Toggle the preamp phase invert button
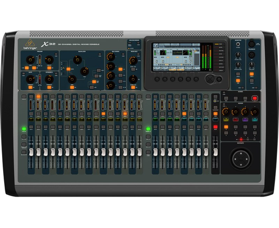This screenshot has height=228, width=279. click(34, 68)
